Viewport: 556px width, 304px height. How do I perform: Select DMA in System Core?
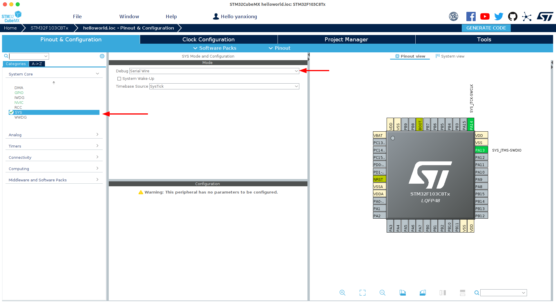(x=19, y=88)
